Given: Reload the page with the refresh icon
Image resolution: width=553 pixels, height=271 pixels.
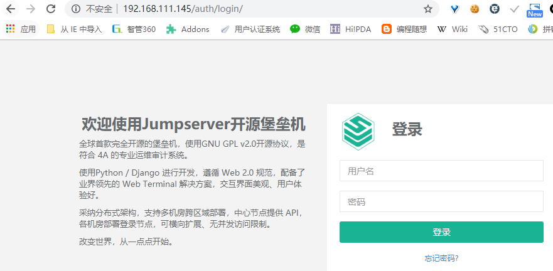Looking at the screenshot, I should 51,9.
